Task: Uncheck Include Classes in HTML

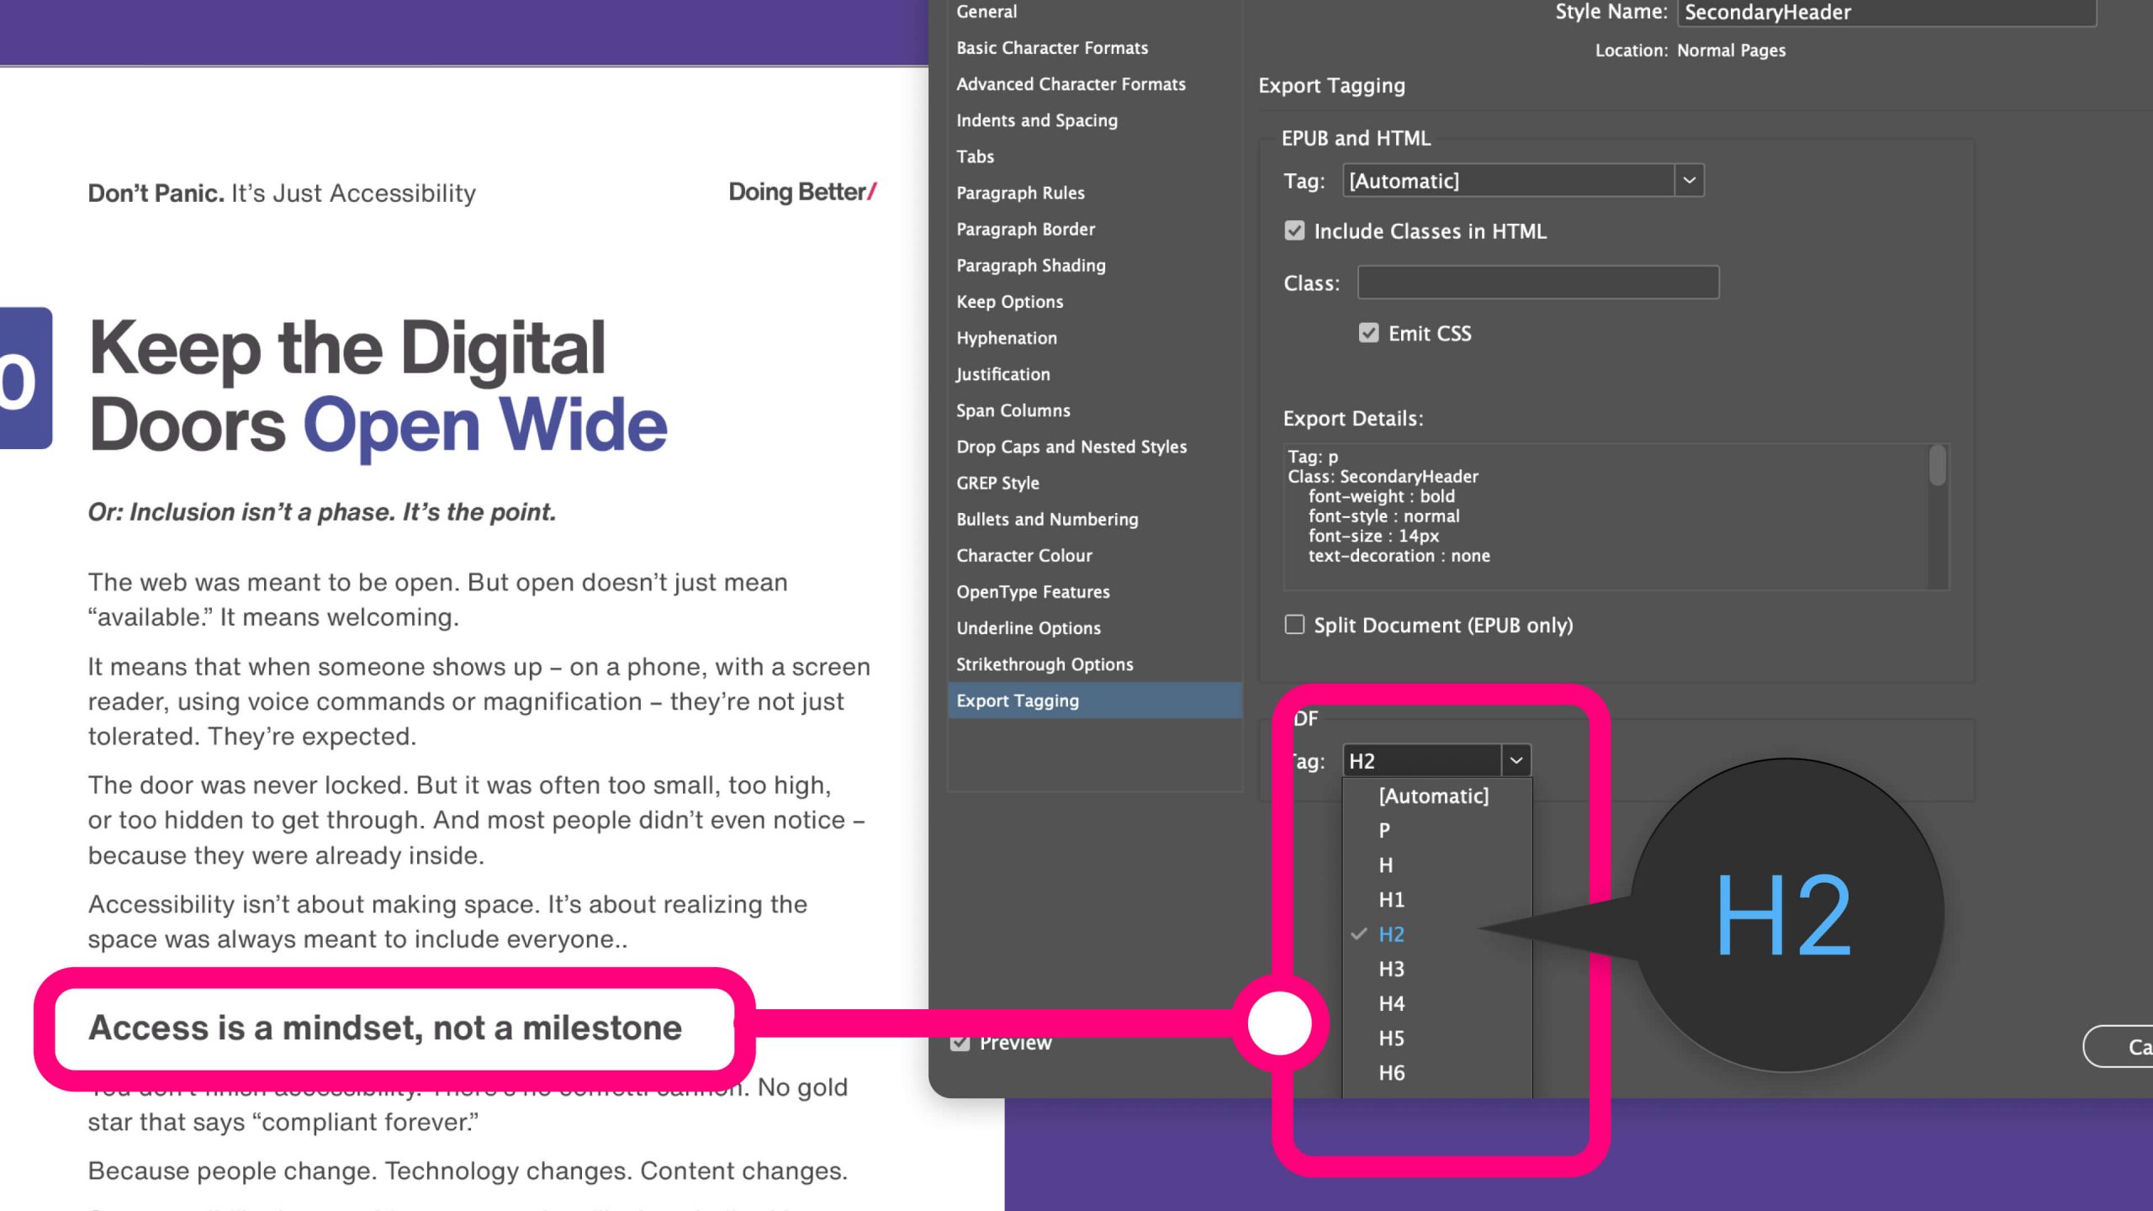Action: pyautogui.click(x=1294, y=231)
